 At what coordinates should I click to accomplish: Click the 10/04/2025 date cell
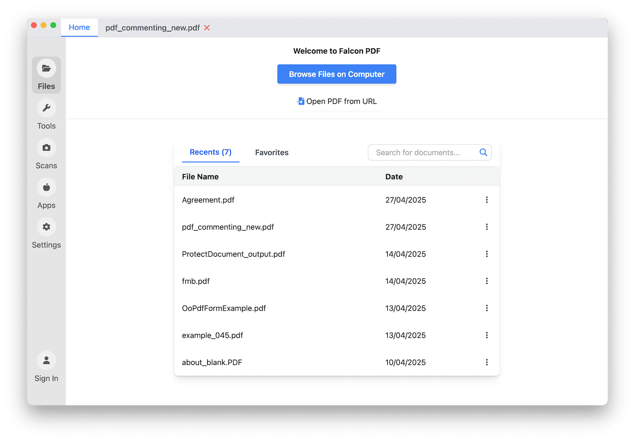406,362
